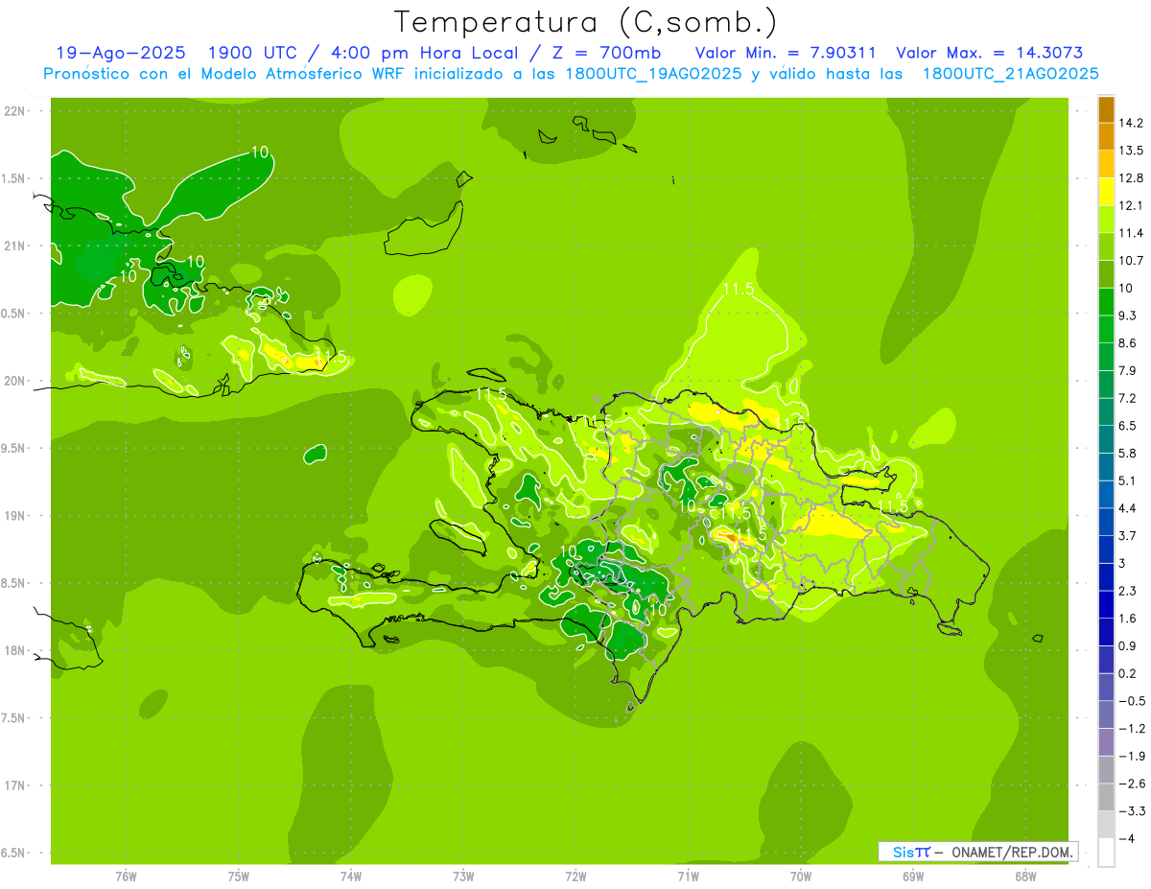Click the "2.3" colorbar value

click(1127, 591)
